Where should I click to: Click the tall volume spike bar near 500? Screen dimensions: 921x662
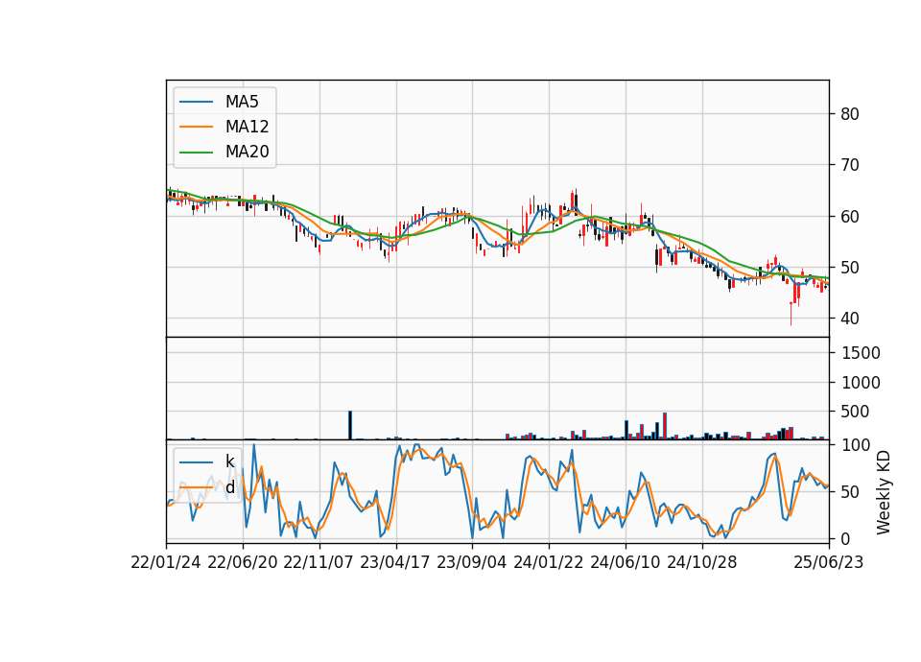(x=351, y=425)
